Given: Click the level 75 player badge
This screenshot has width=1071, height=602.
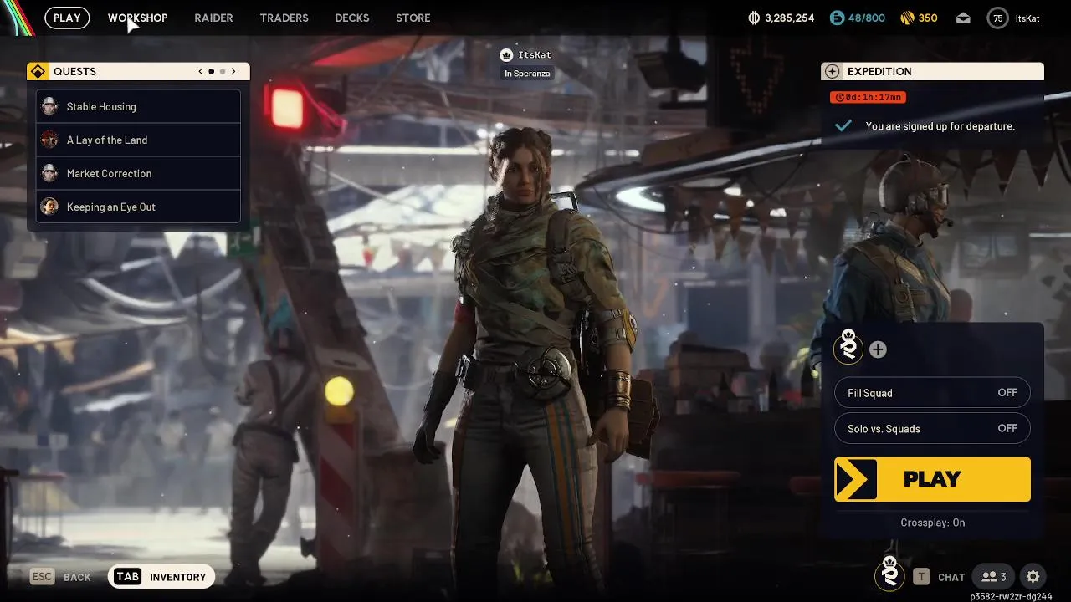Looking at the screenshot, I should click(x=997, y=18).
